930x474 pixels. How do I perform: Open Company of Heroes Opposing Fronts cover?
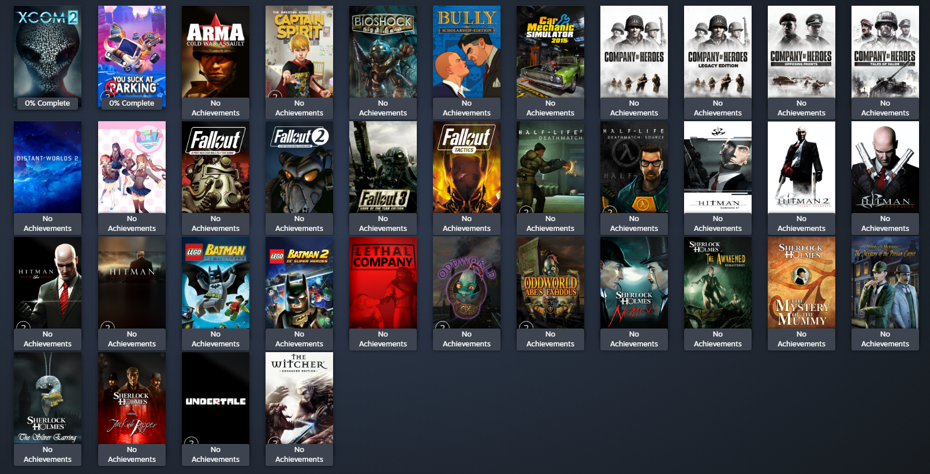(x=801, y=52)
